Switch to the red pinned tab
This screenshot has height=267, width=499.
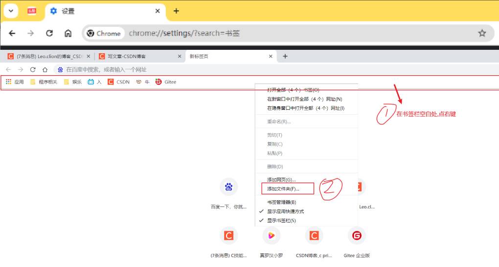click(31, 11)
